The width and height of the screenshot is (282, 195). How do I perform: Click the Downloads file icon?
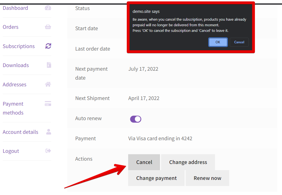pyautogui.click(x=49, y=65)
